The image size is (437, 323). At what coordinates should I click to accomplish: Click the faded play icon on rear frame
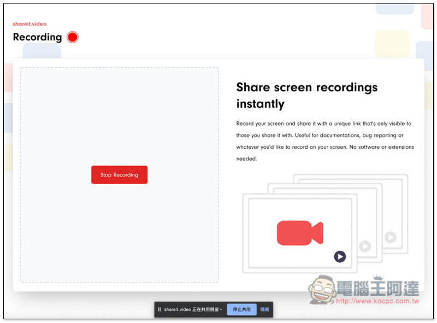click(x=391, y=237)
